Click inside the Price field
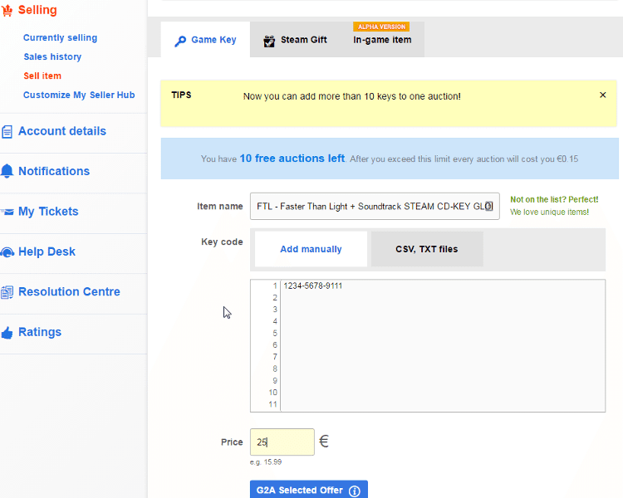 [282, 442]
